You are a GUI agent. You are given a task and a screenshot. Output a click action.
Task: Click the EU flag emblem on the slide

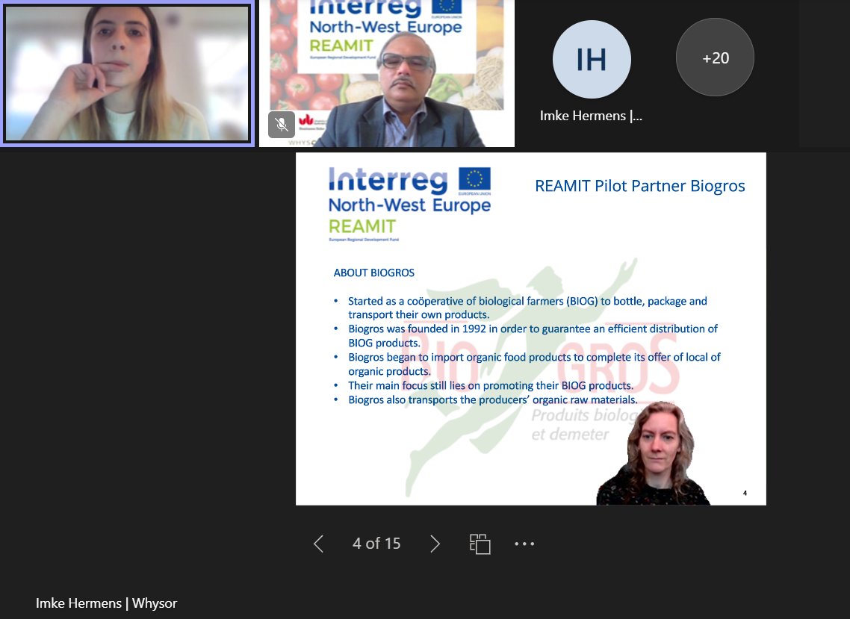[474, 180]
